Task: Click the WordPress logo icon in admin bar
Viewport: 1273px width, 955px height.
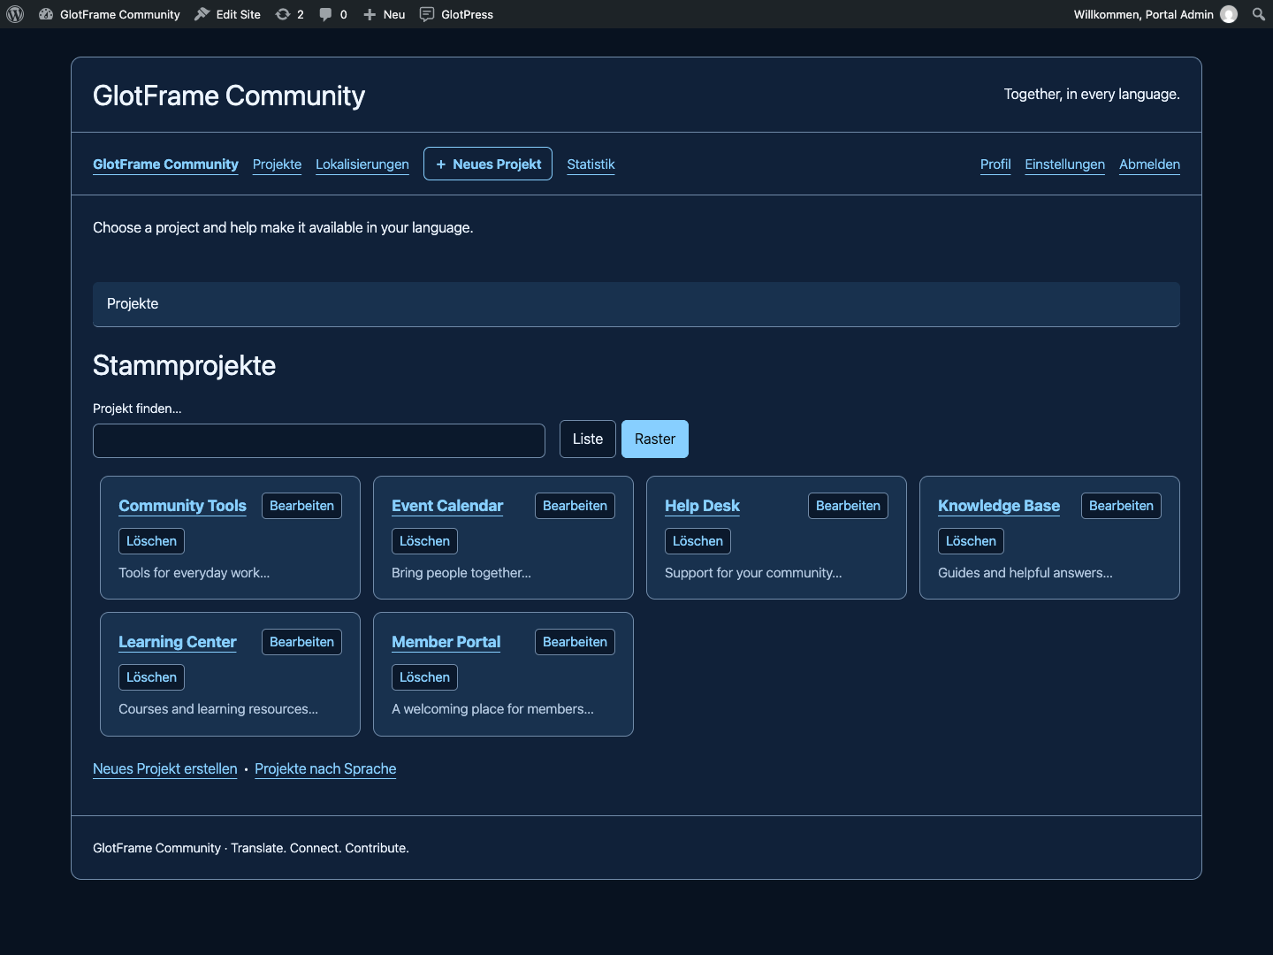Action: pos(15,14)
